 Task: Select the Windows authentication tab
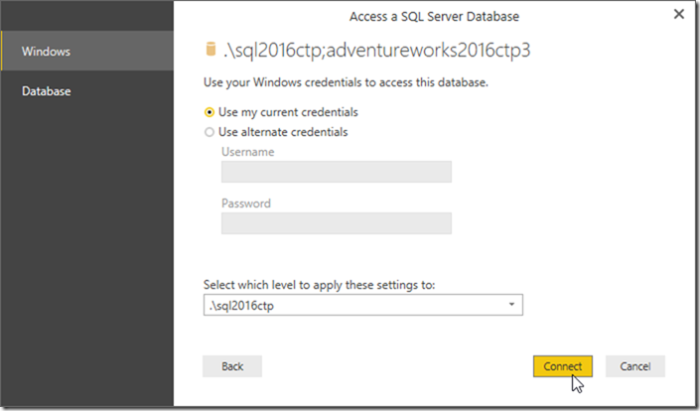pos(87,51)
